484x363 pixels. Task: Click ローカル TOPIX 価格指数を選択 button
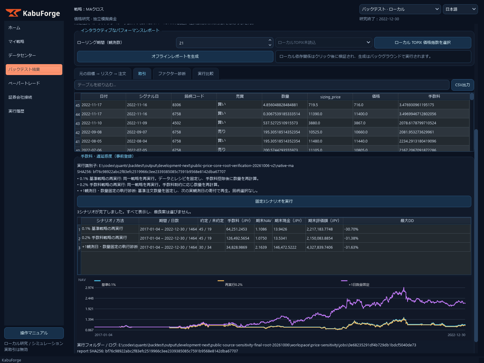tap(423, 42)
